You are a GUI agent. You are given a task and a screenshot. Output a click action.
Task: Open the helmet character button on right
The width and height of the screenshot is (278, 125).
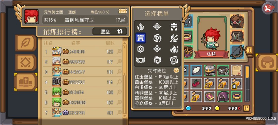point(267,62)
